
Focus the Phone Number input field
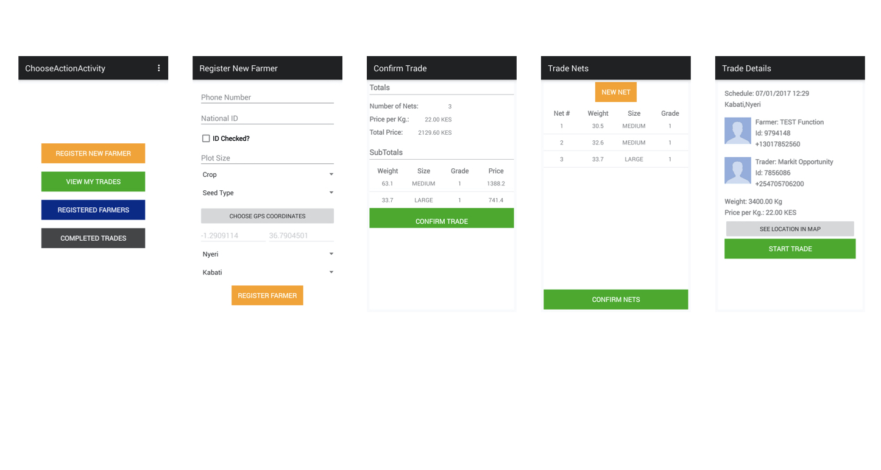coord(267,98)
